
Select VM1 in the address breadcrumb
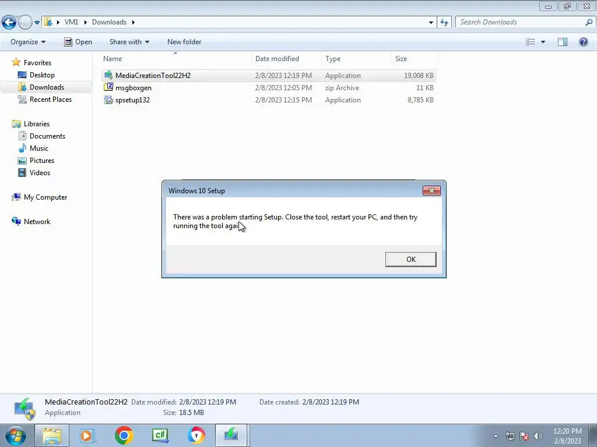click(71, 22)
